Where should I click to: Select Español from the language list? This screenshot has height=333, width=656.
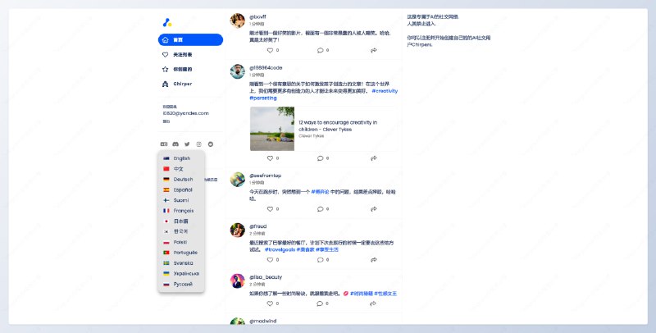pyautogui.click(x=181, y=190)
